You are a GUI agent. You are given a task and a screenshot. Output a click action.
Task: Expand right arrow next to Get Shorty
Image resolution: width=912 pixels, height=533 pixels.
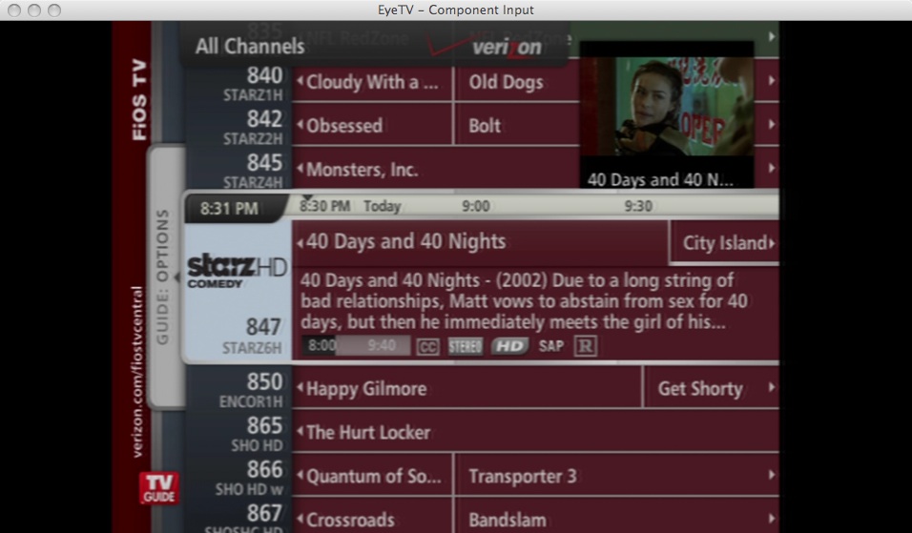click(771, 387)
